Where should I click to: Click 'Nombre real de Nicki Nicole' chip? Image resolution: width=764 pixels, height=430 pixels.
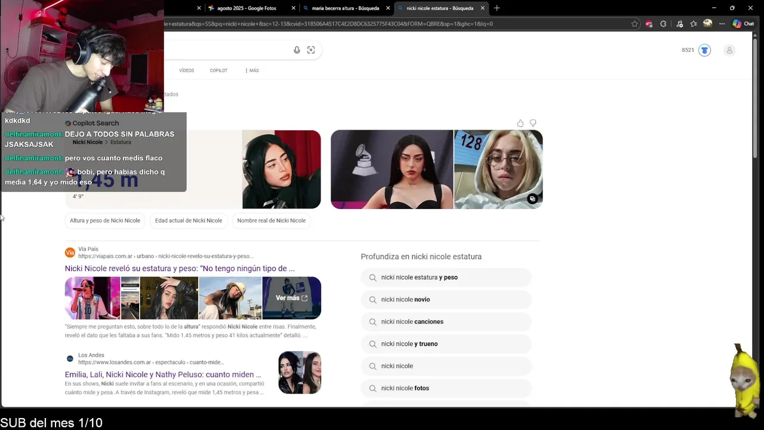272,220
